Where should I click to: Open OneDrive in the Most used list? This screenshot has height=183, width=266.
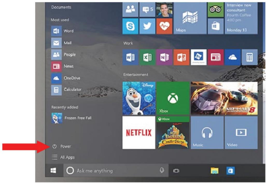(66, 78)
